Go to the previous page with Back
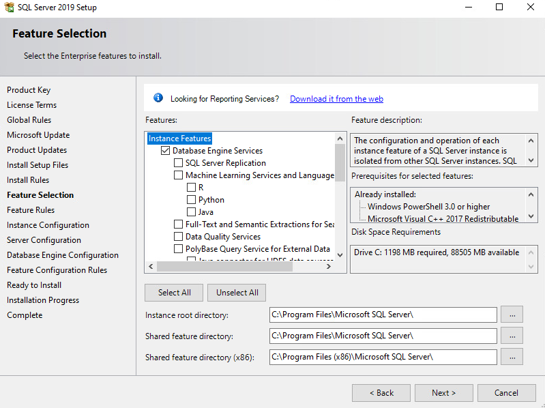Viewport: 545px width, 408px height. 381,393
